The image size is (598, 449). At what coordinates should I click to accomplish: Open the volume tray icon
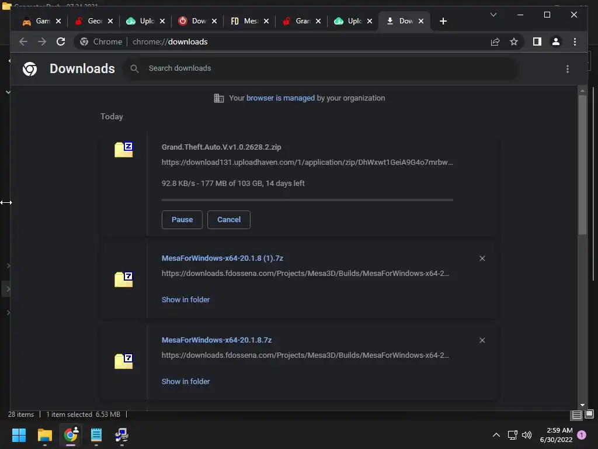point(527,435)
